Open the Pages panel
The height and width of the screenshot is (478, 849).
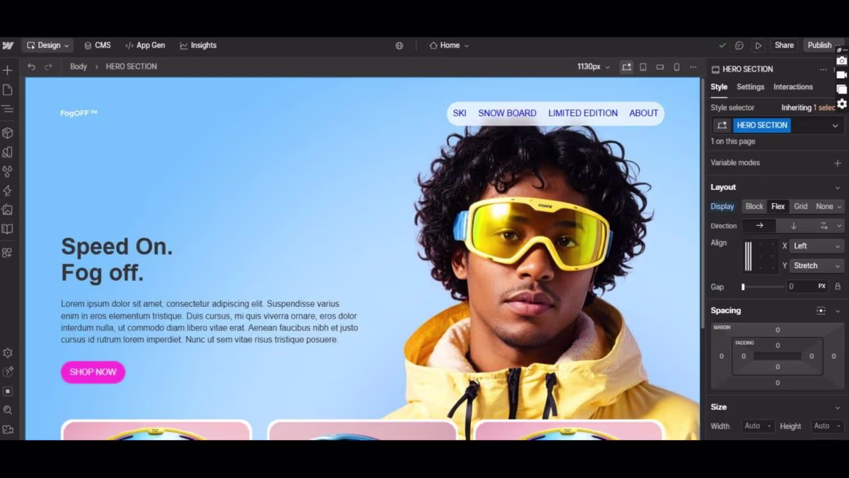click(8, 90)
